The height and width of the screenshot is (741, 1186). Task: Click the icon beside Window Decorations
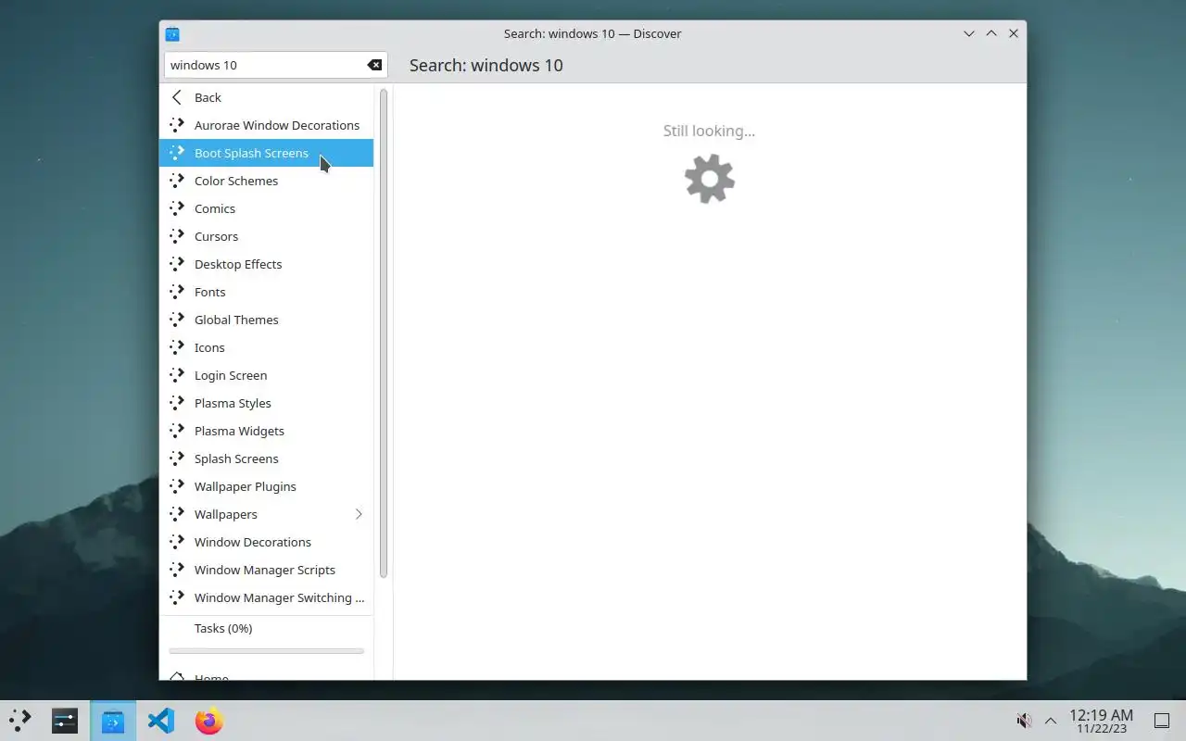(177, 542)
